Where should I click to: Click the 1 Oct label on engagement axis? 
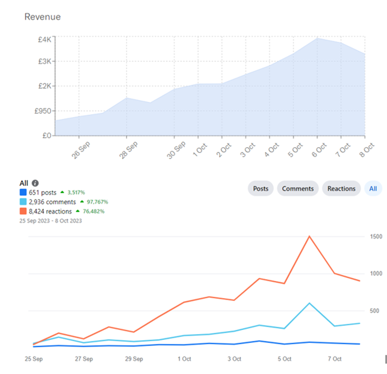(184, 358)
